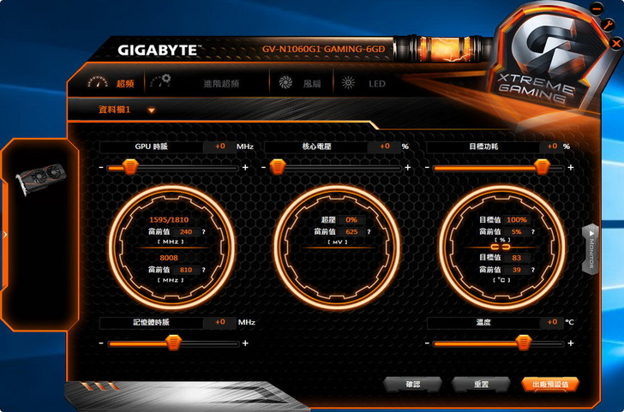Click the GIGABYTE logo
The width and height of the screenshot is (624, 412).
[x=159, y=51]
